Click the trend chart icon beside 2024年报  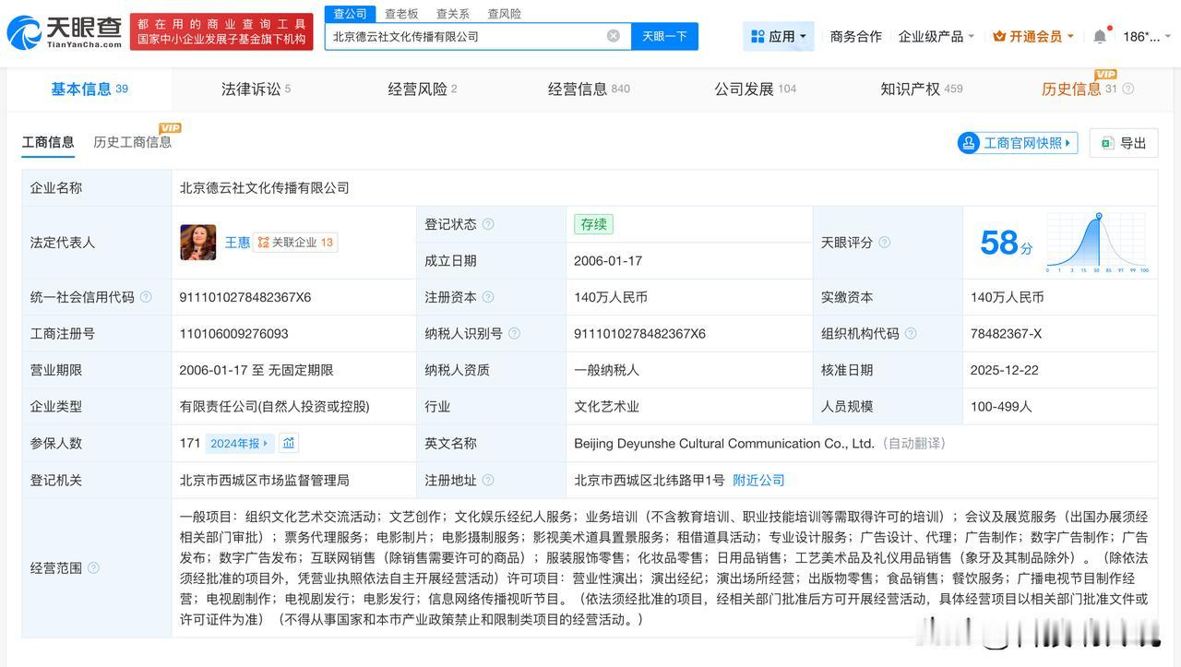click(x=289, y=444)
